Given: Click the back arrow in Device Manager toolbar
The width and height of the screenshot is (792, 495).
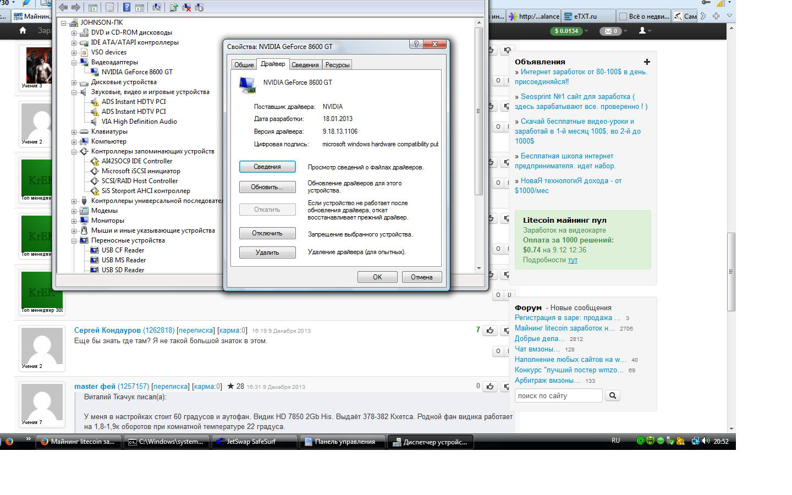Looking at the screenshot, I should click(63, 7).
